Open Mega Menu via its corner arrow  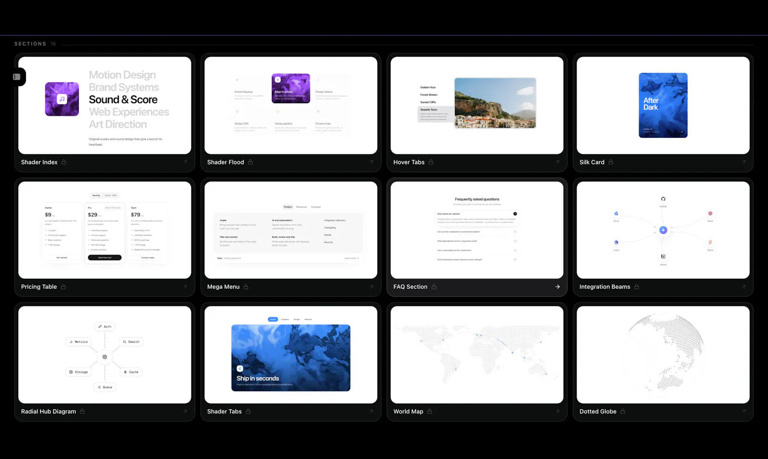pos(372,287)
